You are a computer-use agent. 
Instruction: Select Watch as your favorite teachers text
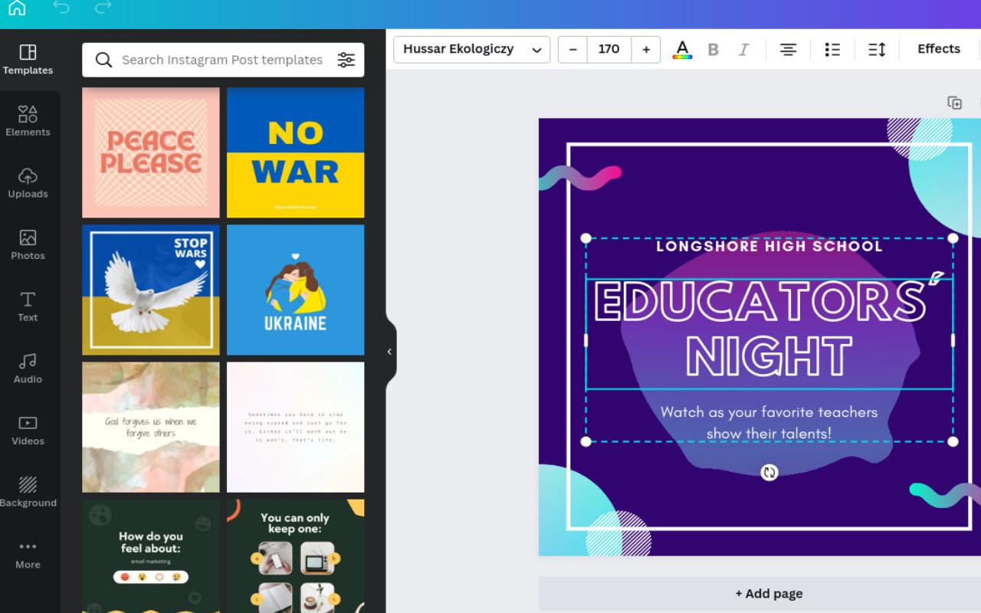click(769, 423)
